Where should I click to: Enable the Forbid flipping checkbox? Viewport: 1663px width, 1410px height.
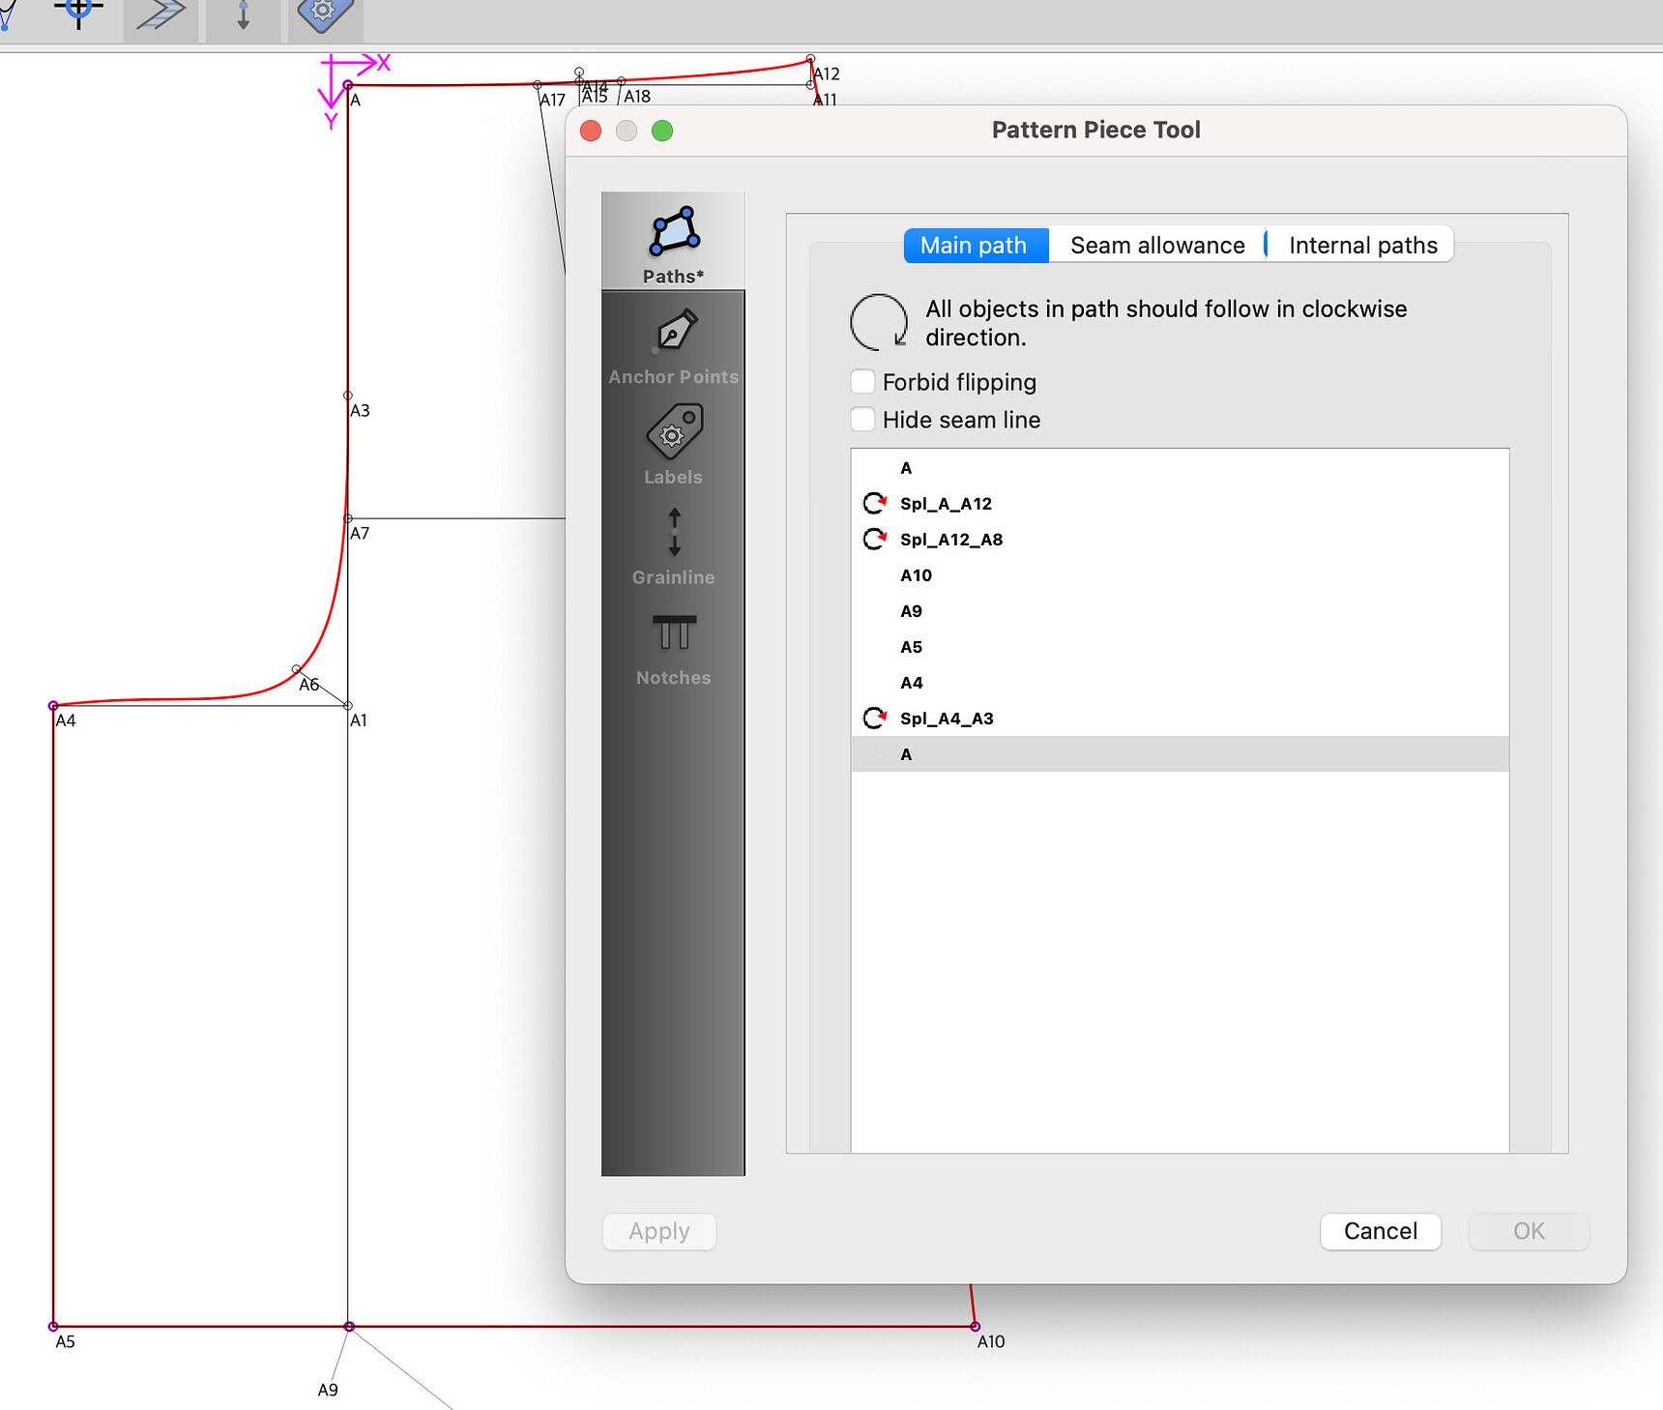[x=861, y=381]
